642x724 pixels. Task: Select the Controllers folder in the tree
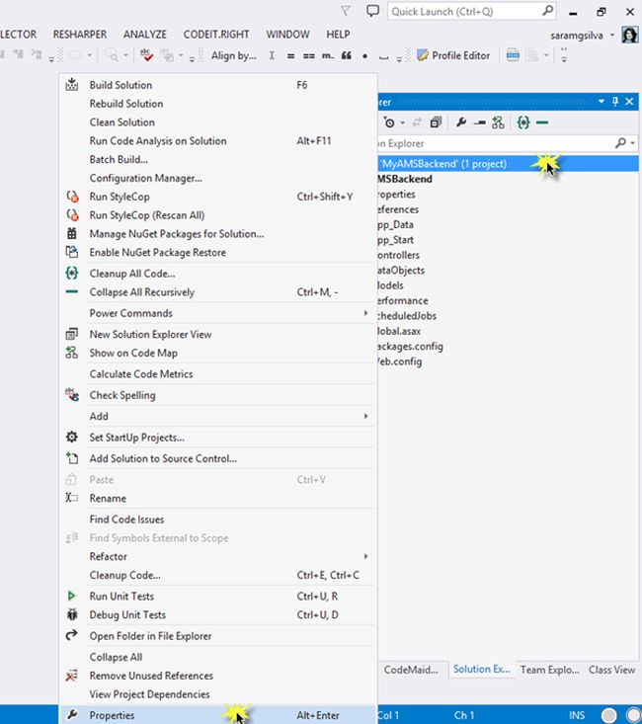(x=399, y=255)
